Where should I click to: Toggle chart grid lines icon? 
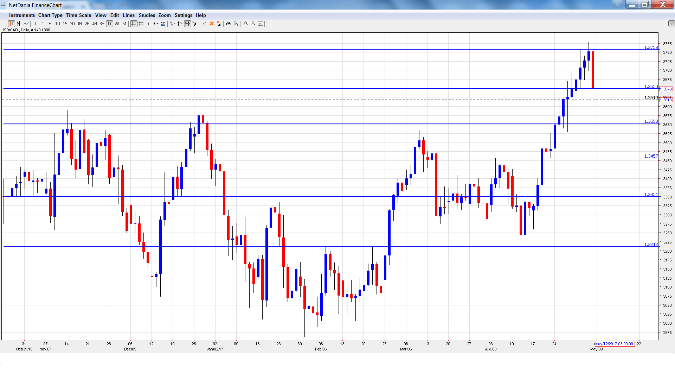141,24
